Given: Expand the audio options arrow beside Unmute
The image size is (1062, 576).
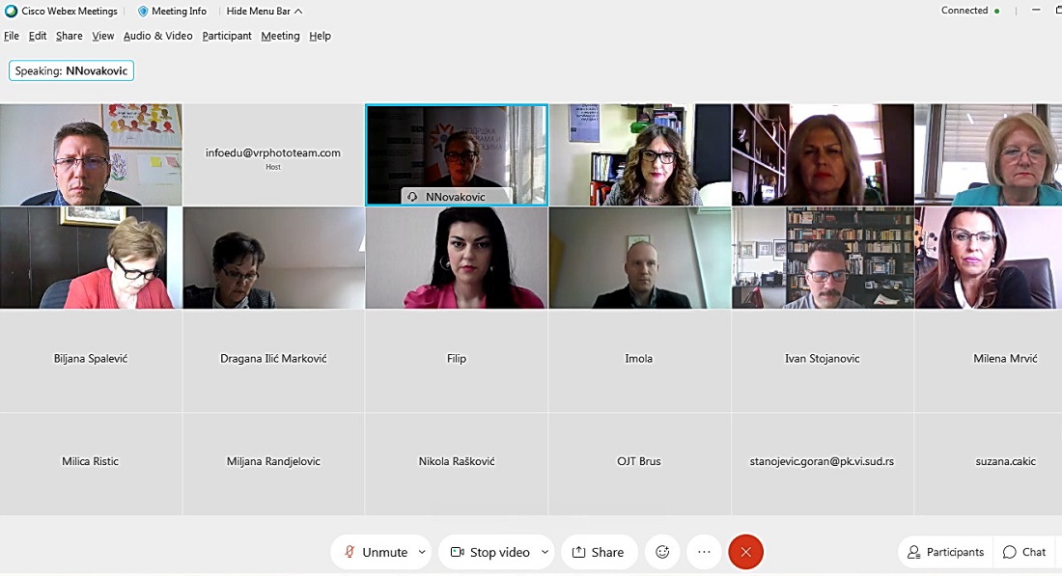Looking at the screenshot, I should coord(422,552).
